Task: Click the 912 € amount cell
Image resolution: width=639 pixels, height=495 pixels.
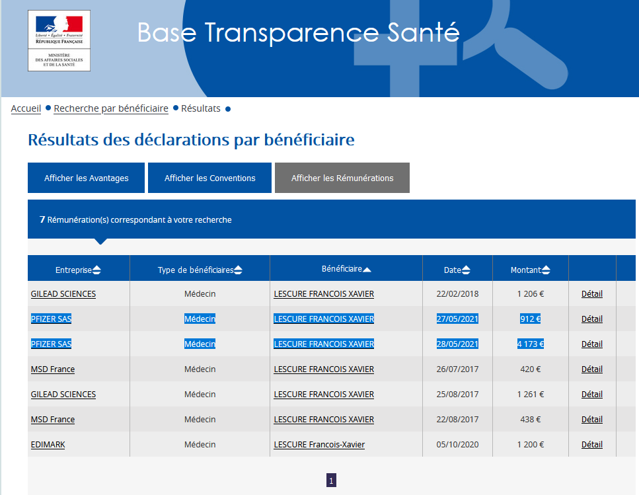Action: 530,319
